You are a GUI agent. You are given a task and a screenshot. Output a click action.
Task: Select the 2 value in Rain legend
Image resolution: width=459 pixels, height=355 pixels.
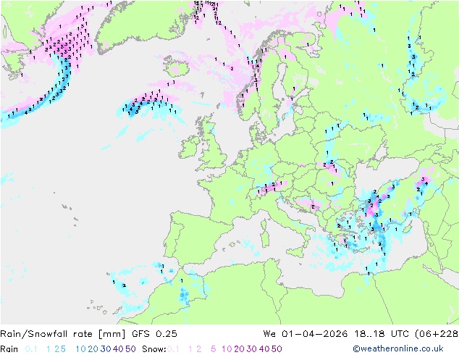coord(56,349)
